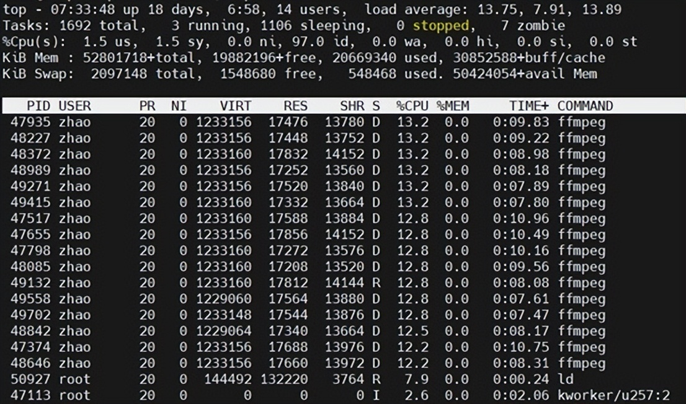This screenshot has width=686, height=404.
Task: Click the USER column header
Action: coord(75,106)
